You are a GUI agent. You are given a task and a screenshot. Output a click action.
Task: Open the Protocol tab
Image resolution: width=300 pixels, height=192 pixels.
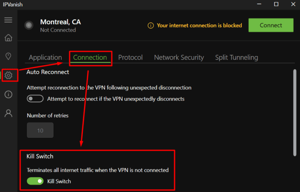(130, 57)
